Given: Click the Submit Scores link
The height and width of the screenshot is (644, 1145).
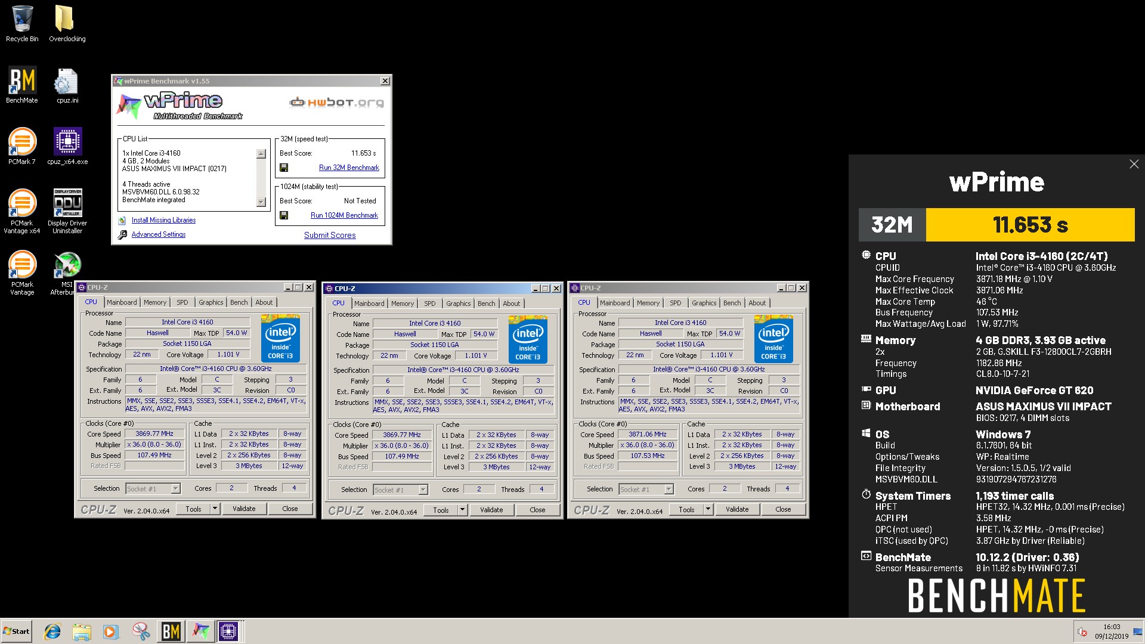Looking at the screenshot, I should (330, 235).
